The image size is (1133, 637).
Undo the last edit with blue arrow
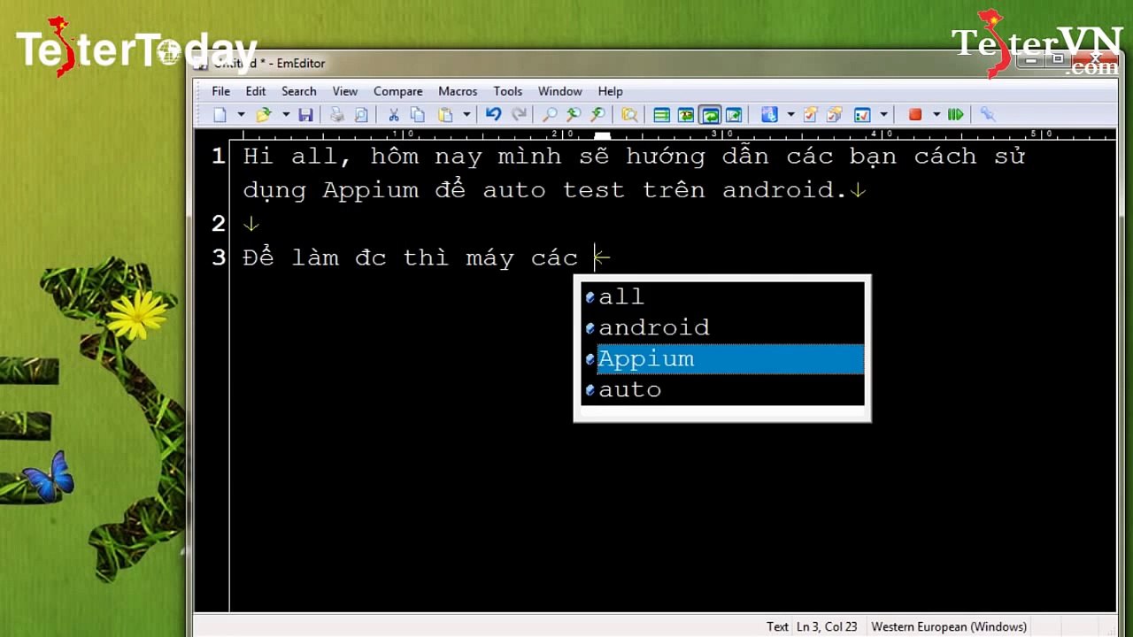tap(494, 115)
